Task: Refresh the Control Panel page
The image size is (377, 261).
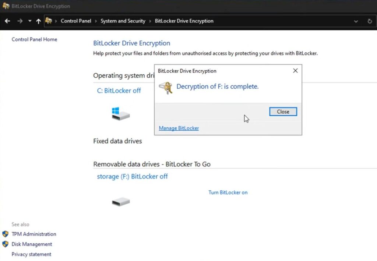Action: (370, 21)
